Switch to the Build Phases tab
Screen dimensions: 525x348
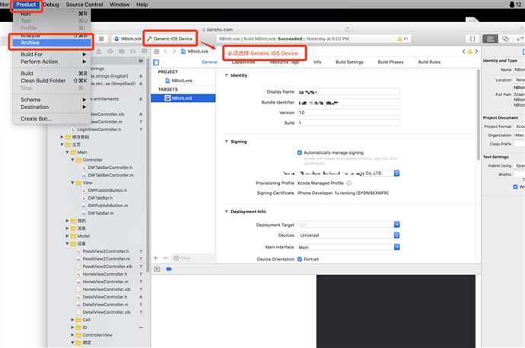390,62
